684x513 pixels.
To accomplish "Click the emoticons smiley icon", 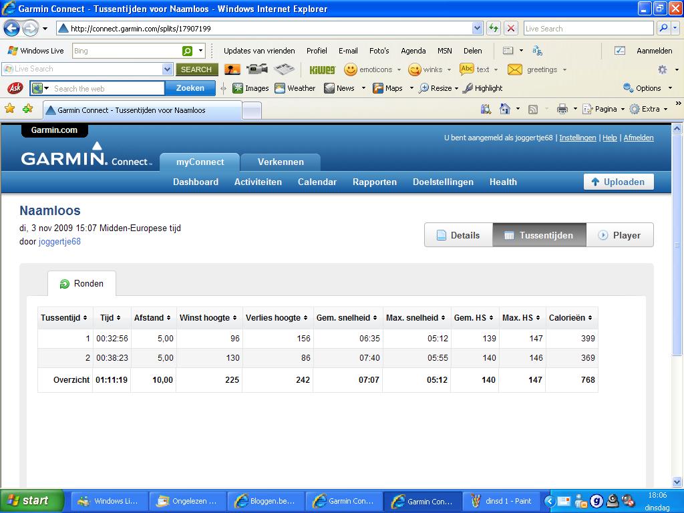I will (x=350, y=69).
